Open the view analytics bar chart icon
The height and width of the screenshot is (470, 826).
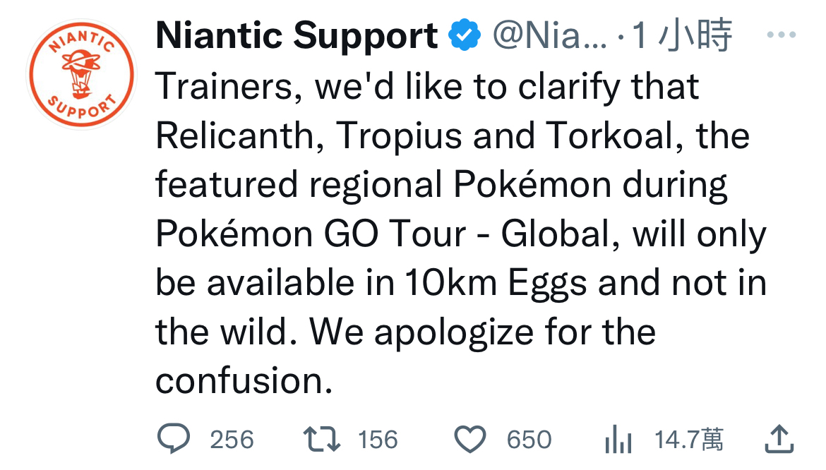618,440
